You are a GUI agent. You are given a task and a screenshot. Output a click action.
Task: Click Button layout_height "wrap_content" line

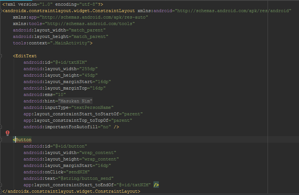71,159
